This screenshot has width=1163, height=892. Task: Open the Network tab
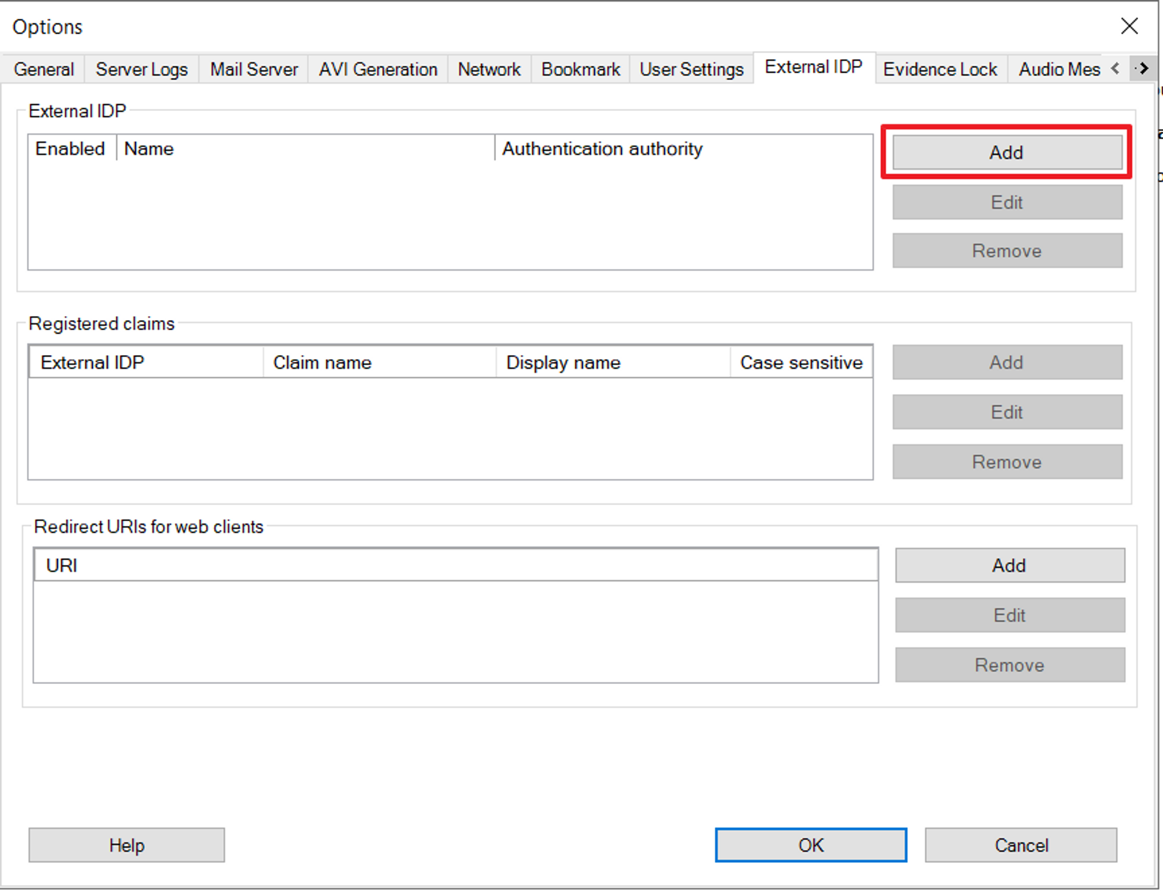coord(488,69)
